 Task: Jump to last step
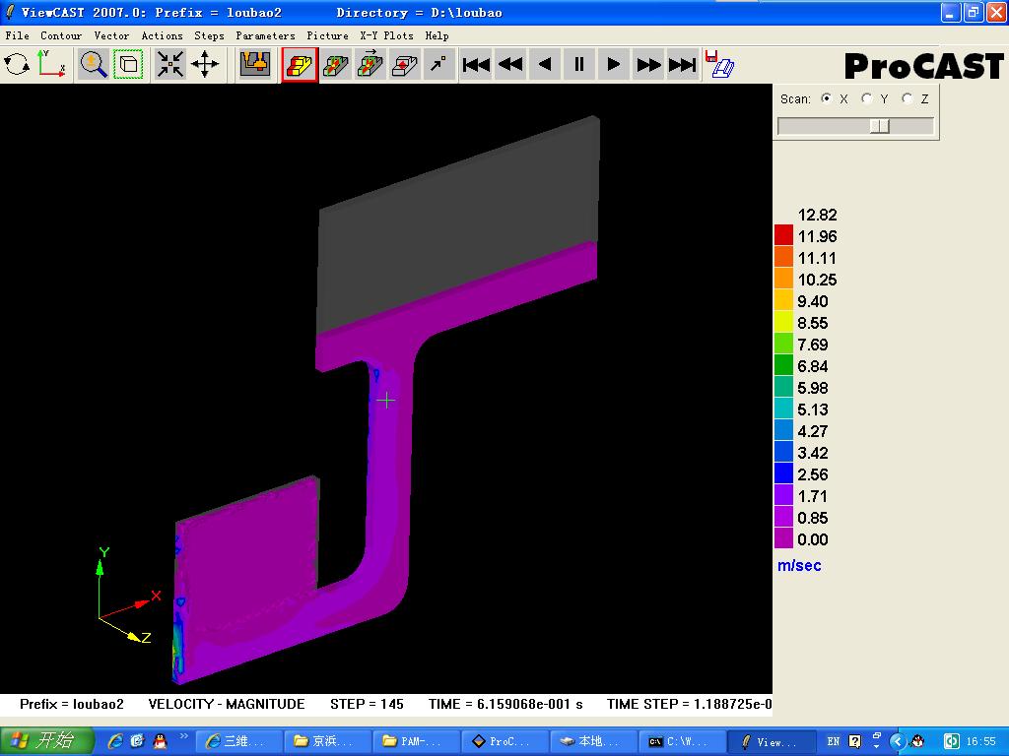[683, 64]
